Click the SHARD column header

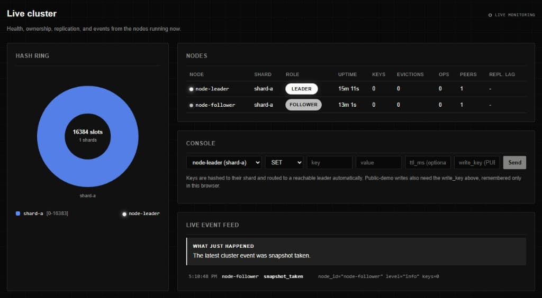coord(263,74)
